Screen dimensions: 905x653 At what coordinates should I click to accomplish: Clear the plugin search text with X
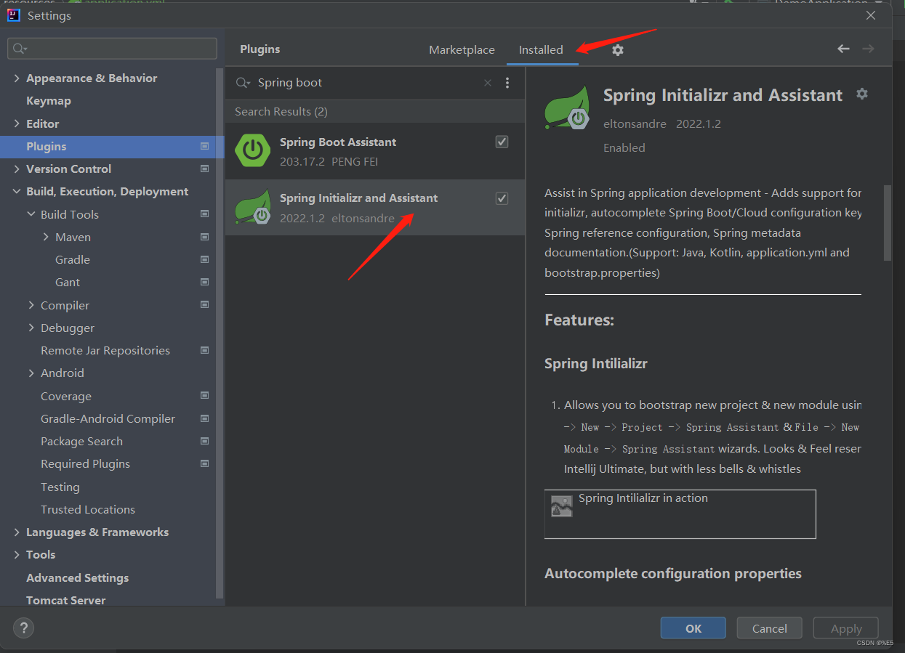tap(488, 83)
